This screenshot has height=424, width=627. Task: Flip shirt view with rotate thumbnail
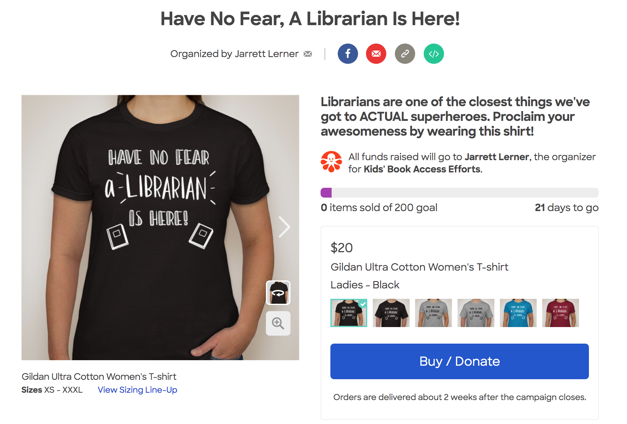click(278, 292)
